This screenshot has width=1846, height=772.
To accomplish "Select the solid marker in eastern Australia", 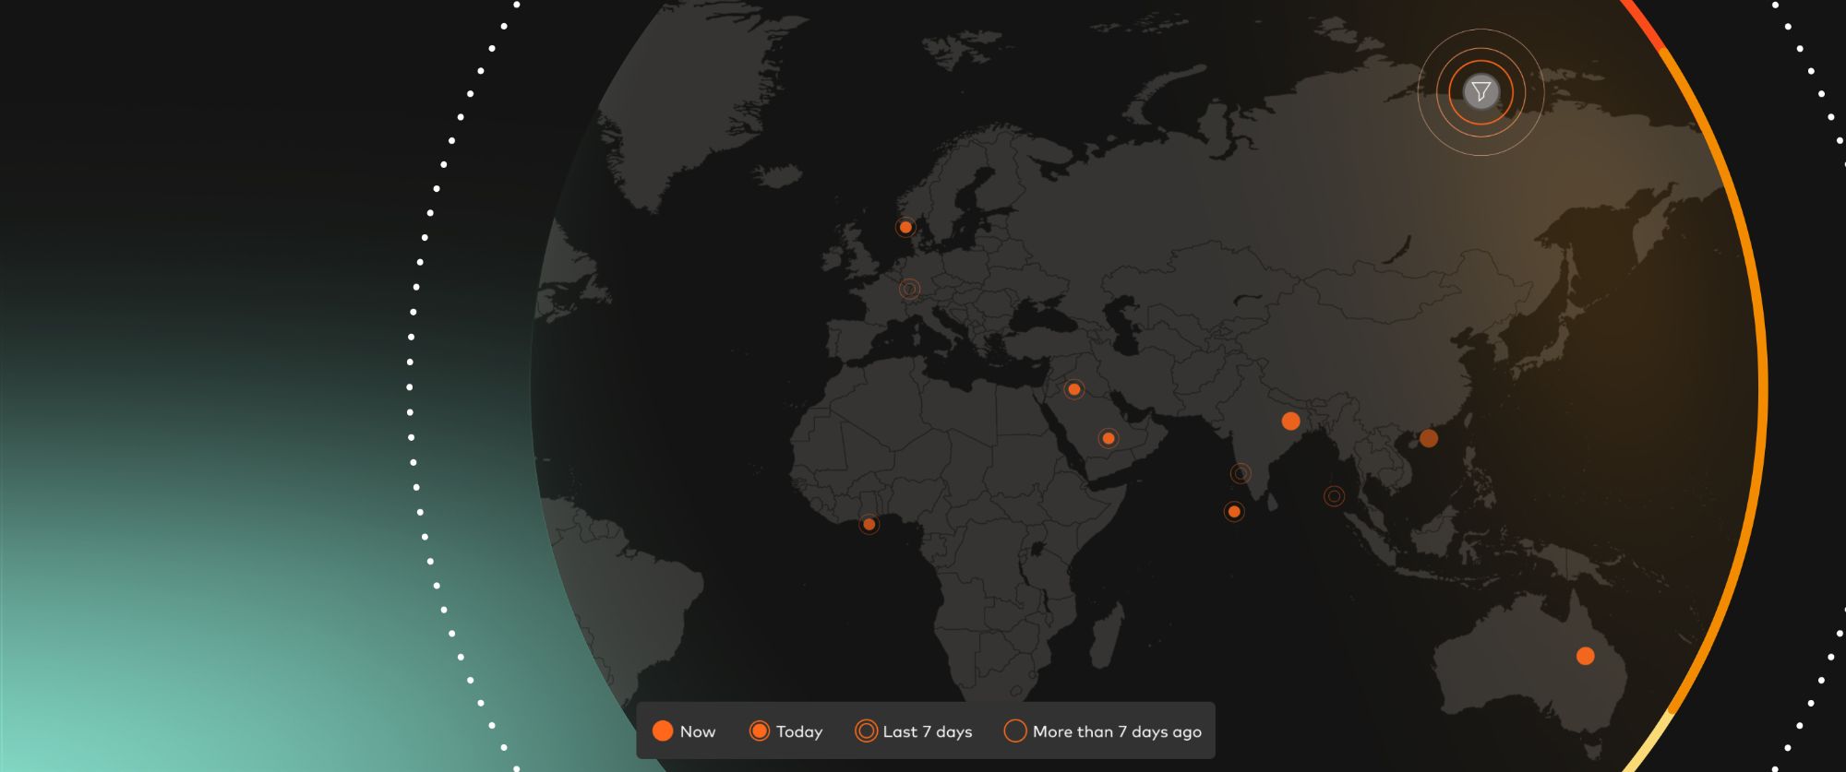I will point(1585,656).
